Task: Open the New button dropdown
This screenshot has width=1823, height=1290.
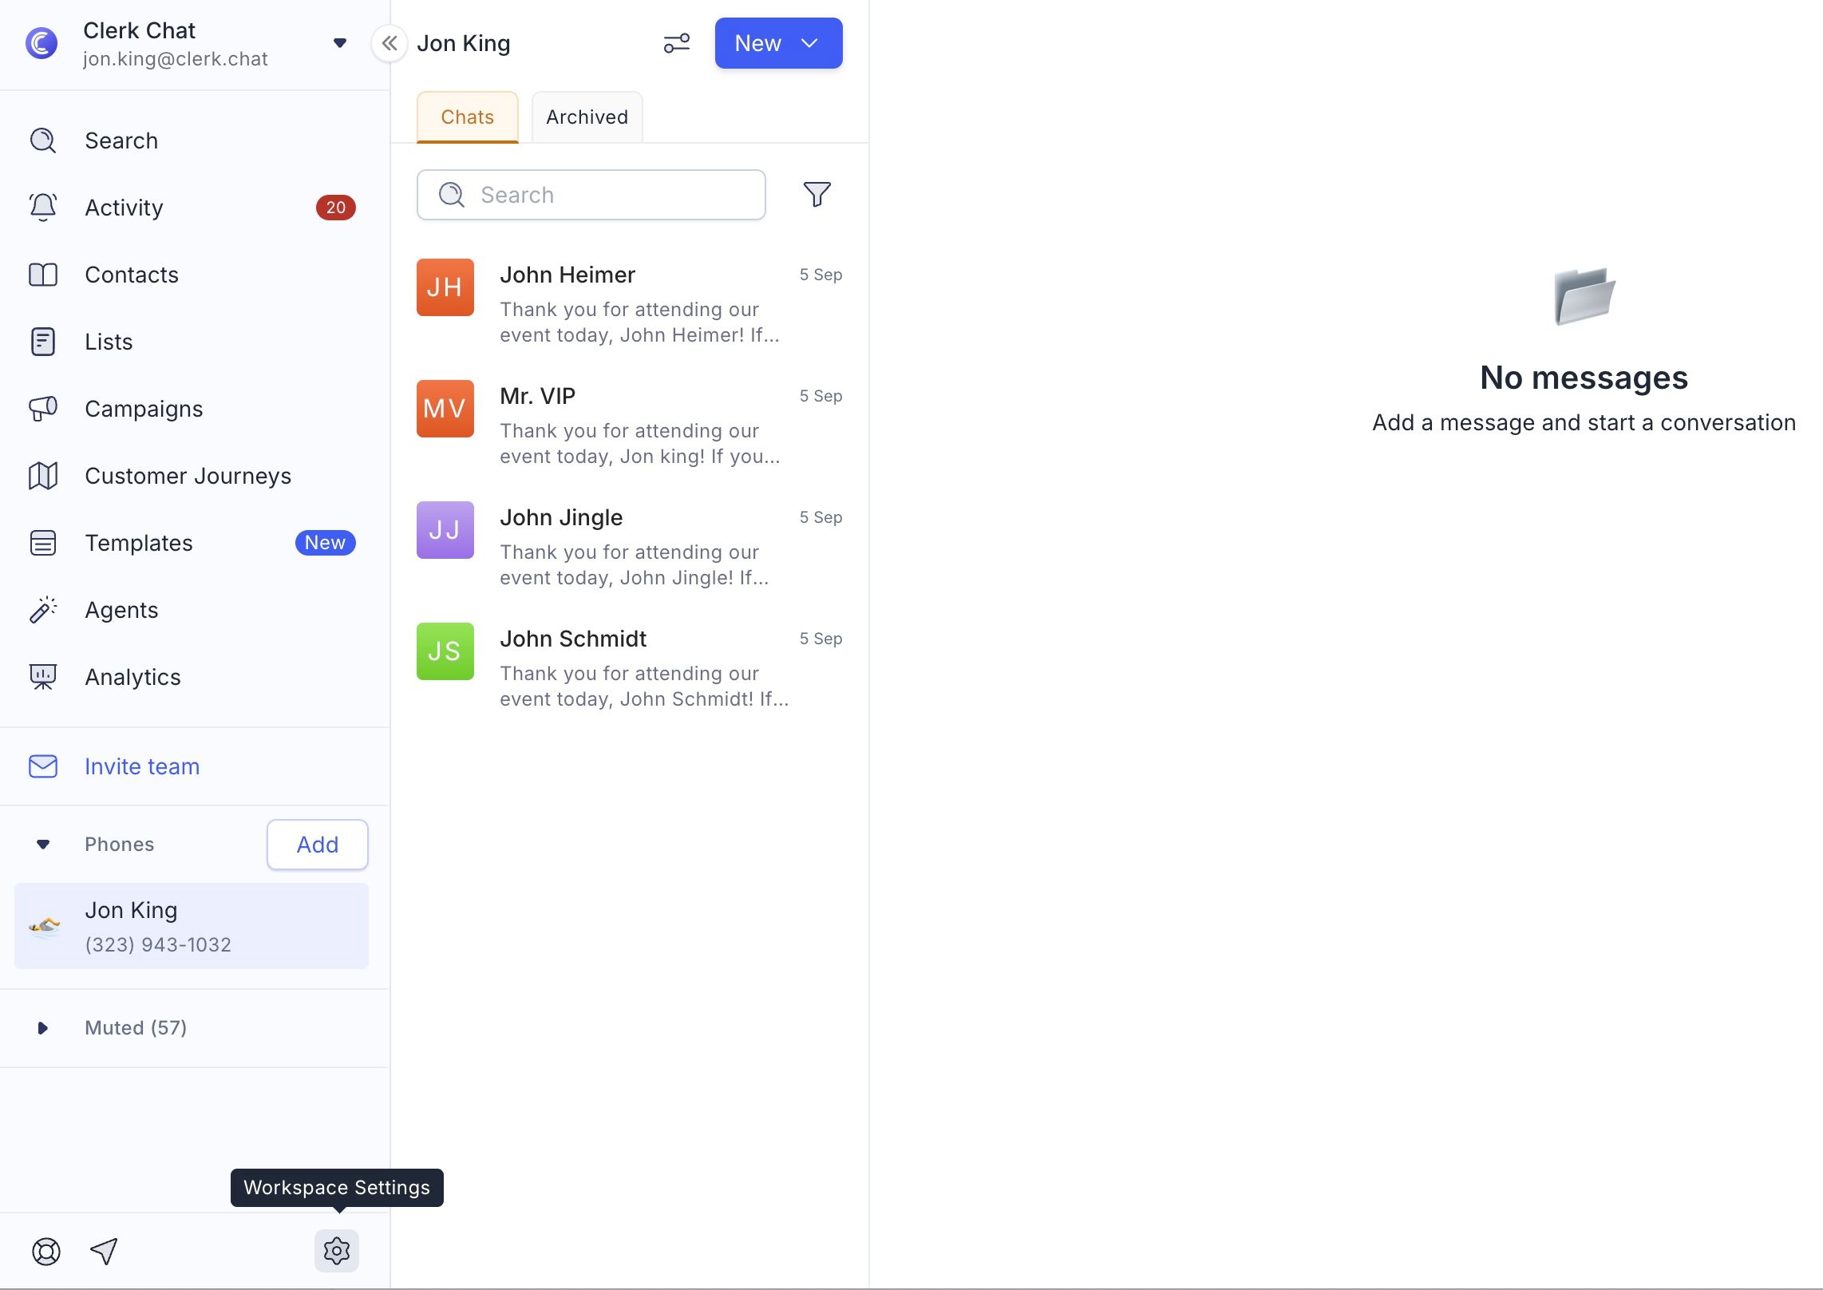Action: click(x=777, y=43)
